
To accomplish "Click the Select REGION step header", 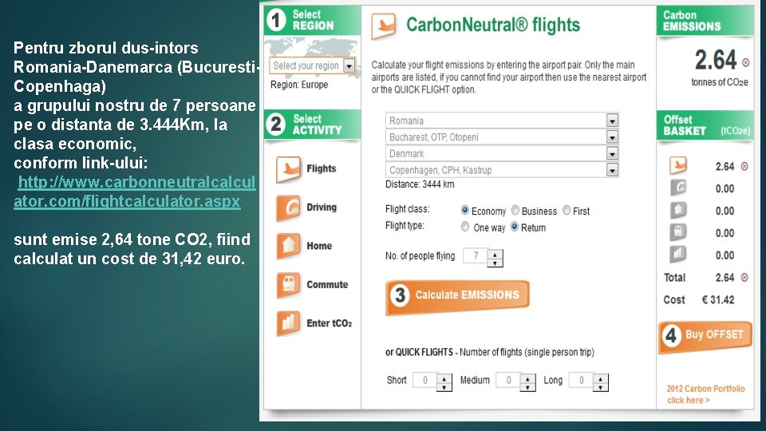I will click(312, 20).
